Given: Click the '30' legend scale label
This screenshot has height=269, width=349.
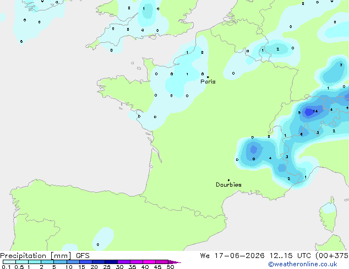Looking at the screenshot, I should click(x=119, y=267).
